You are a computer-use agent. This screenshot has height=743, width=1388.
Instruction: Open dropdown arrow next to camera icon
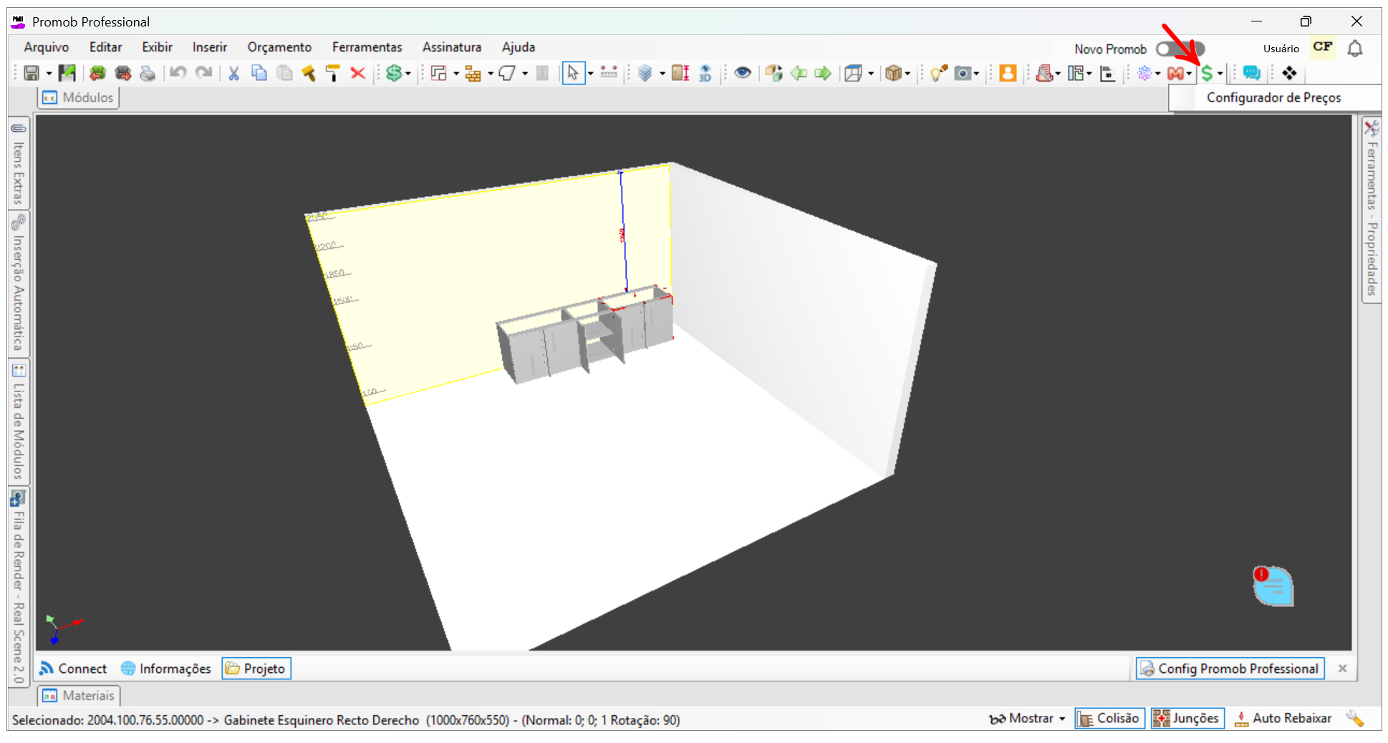click(976, 74)
